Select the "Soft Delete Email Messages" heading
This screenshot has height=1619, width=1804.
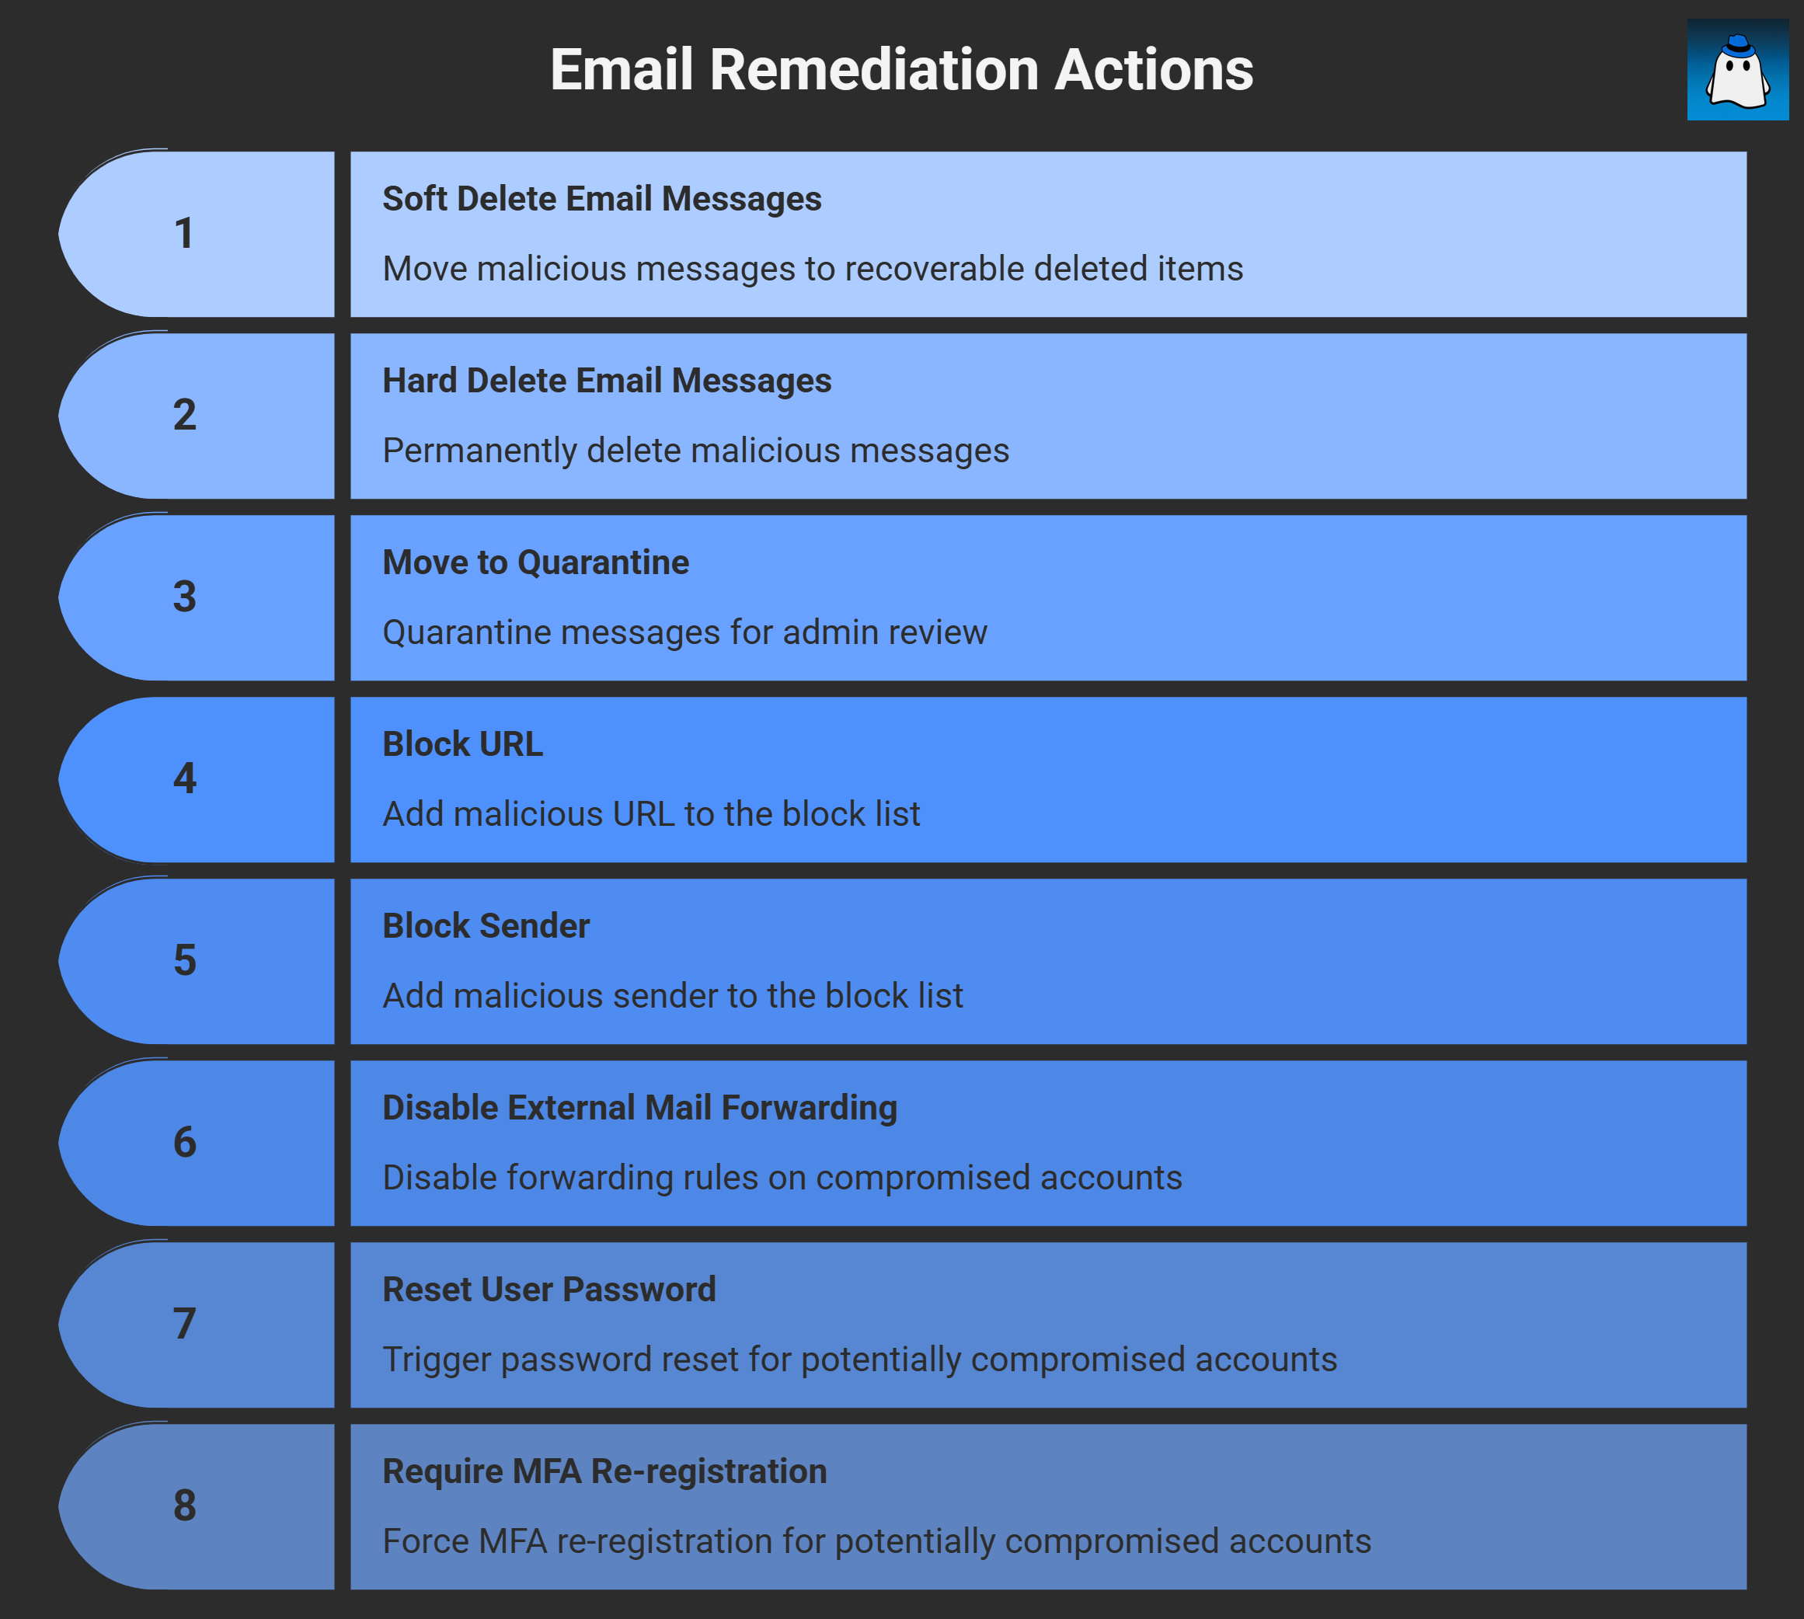[x=602, y=199]
